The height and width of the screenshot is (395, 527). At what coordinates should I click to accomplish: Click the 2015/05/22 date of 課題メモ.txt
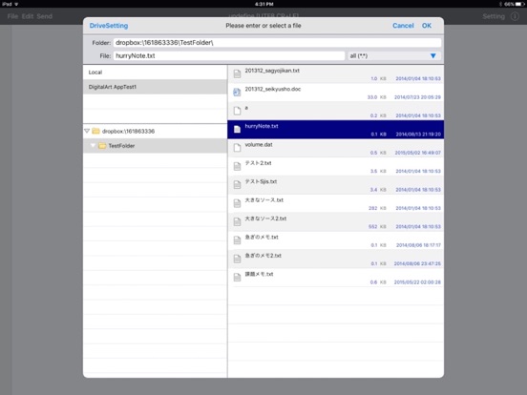(x=417, y=282)
